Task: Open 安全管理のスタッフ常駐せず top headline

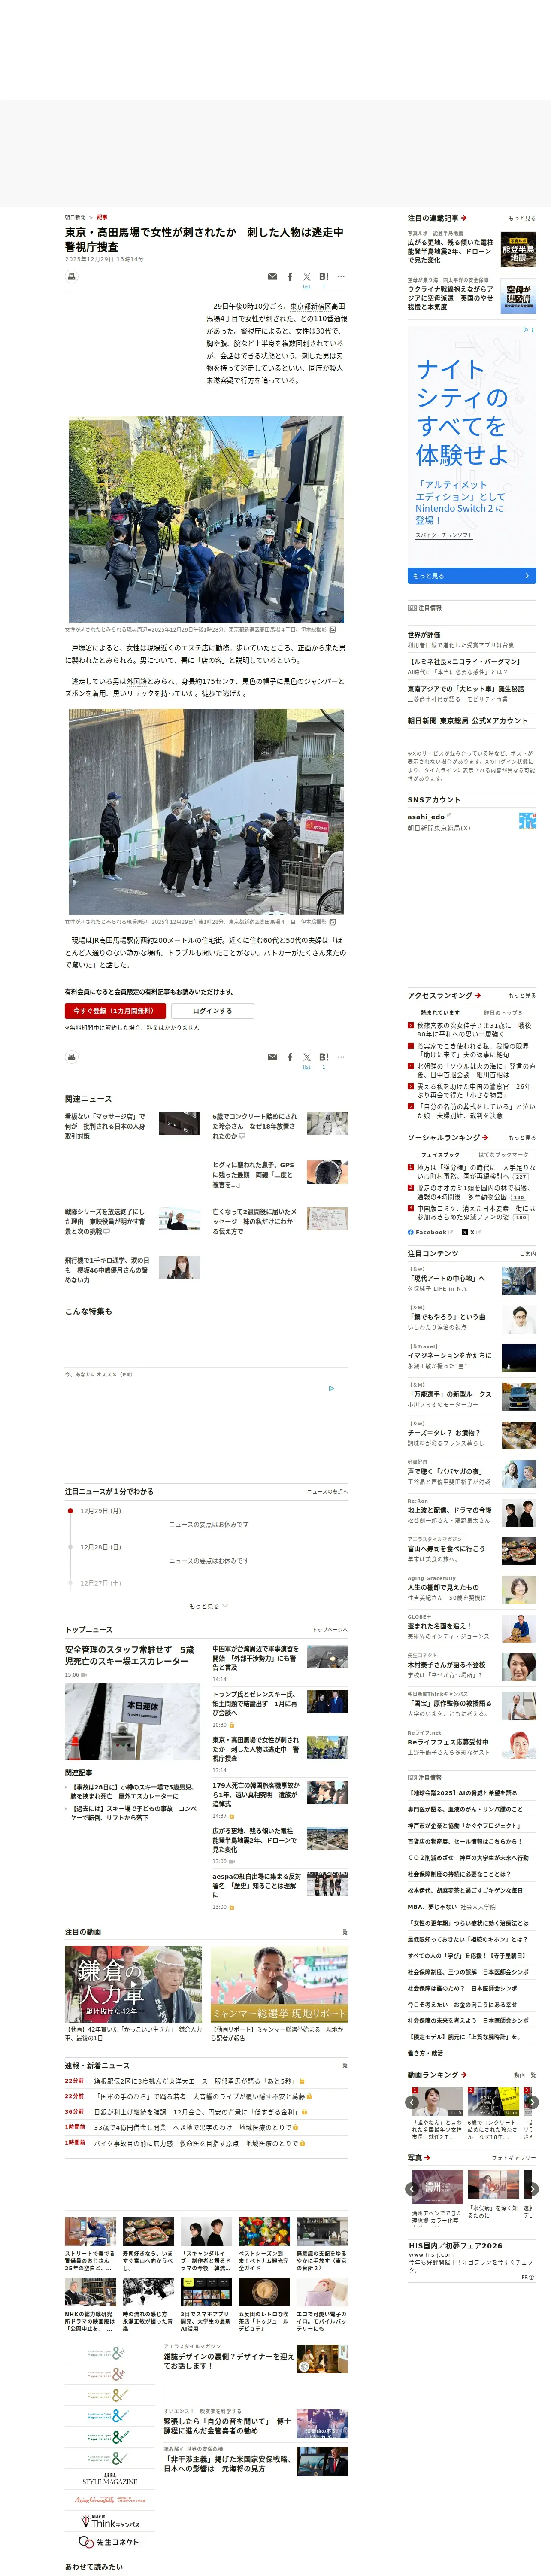Action: click(130, 1655)
